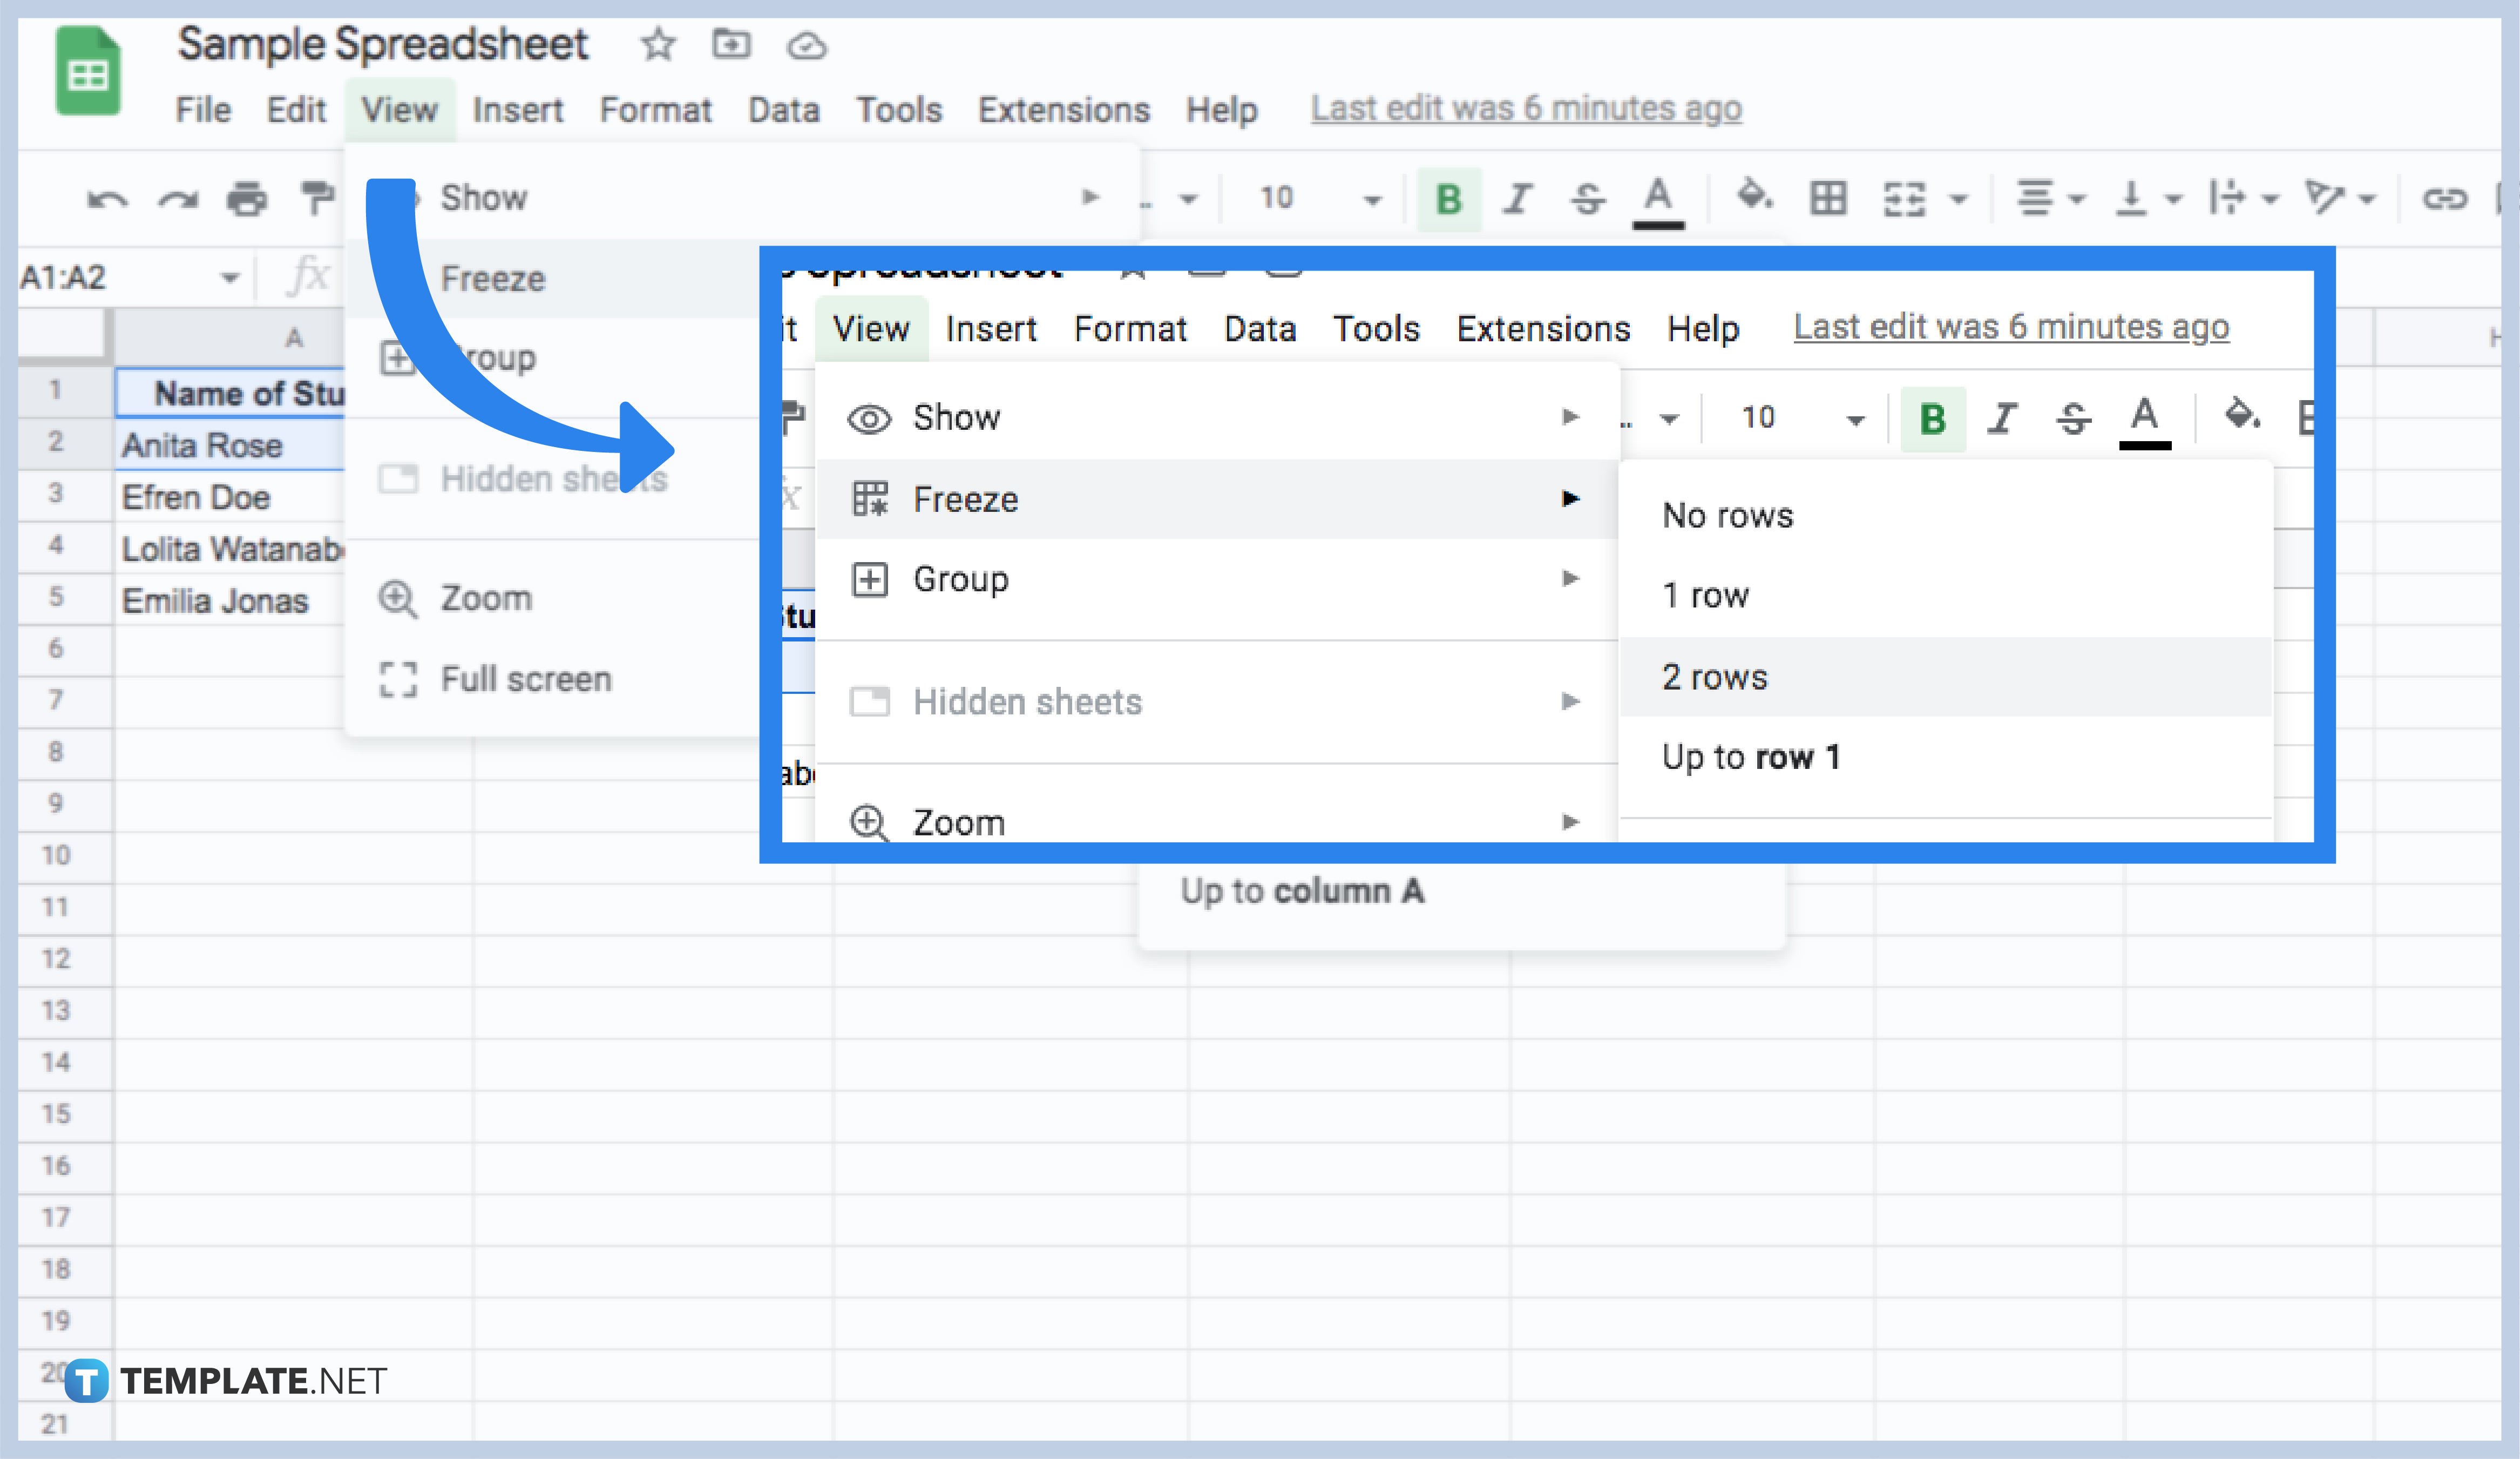Toggle bold formatting
Viewport: 2520px width, 1459px height.
(1448, 198)
